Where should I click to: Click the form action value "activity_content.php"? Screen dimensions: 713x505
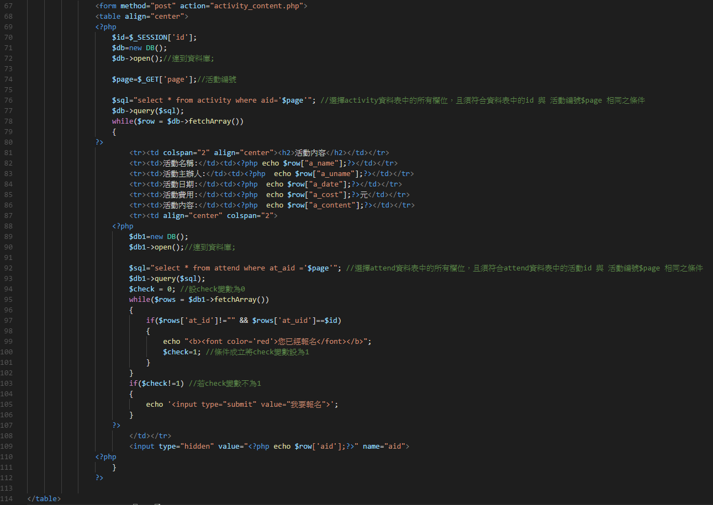(256, 6)
